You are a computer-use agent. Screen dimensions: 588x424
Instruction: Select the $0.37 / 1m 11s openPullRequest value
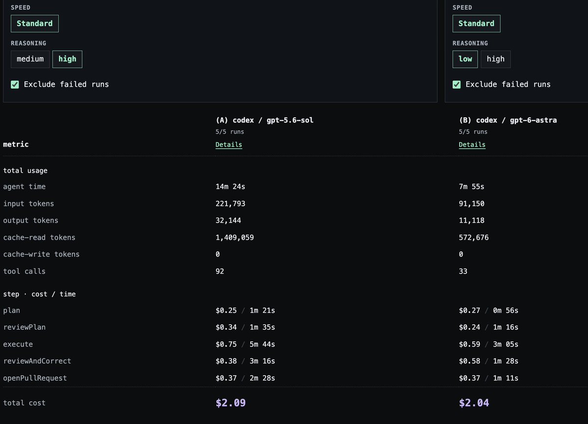tap(488, 378)
